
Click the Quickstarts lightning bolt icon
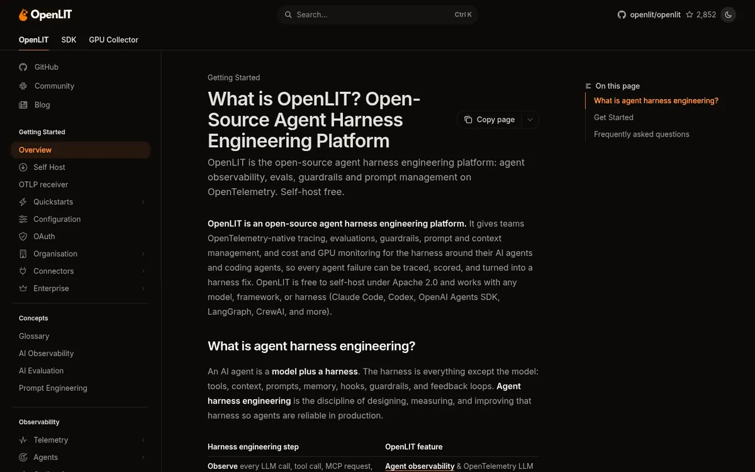point(23,202)
